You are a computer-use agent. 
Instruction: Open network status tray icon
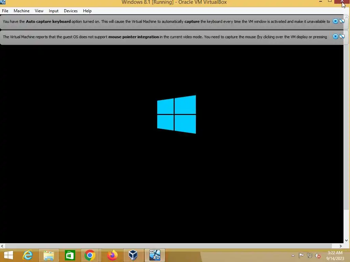pos(310,256)
